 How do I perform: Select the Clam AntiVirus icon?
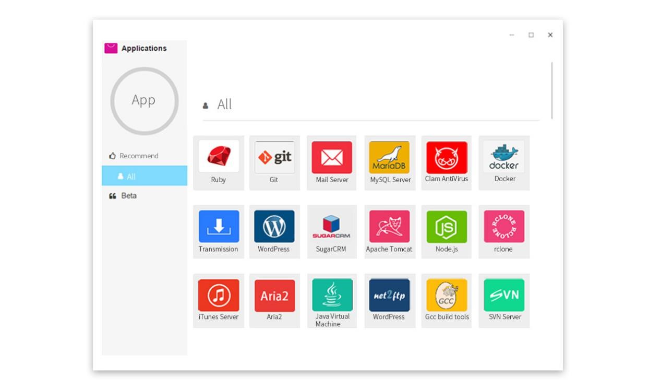click(x=447, y=157)
